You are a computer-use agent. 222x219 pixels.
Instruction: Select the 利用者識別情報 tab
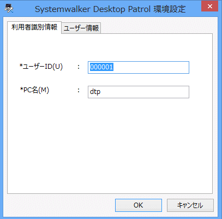click(x=34, y=27)
